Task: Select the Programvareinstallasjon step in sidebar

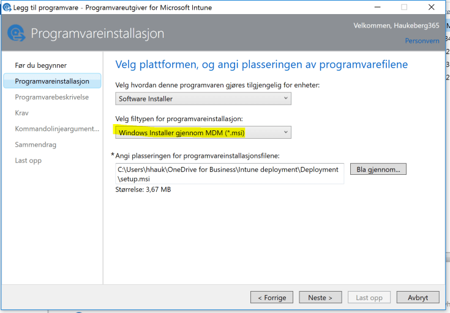Action: click(52, 81)
